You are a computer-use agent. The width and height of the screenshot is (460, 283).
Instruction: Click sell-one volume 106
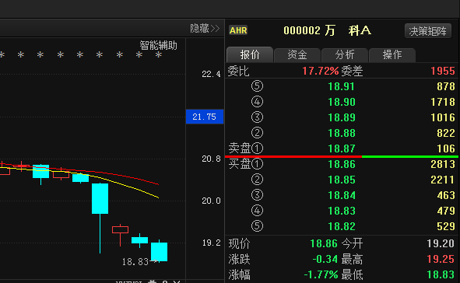(x=446, y=148)
